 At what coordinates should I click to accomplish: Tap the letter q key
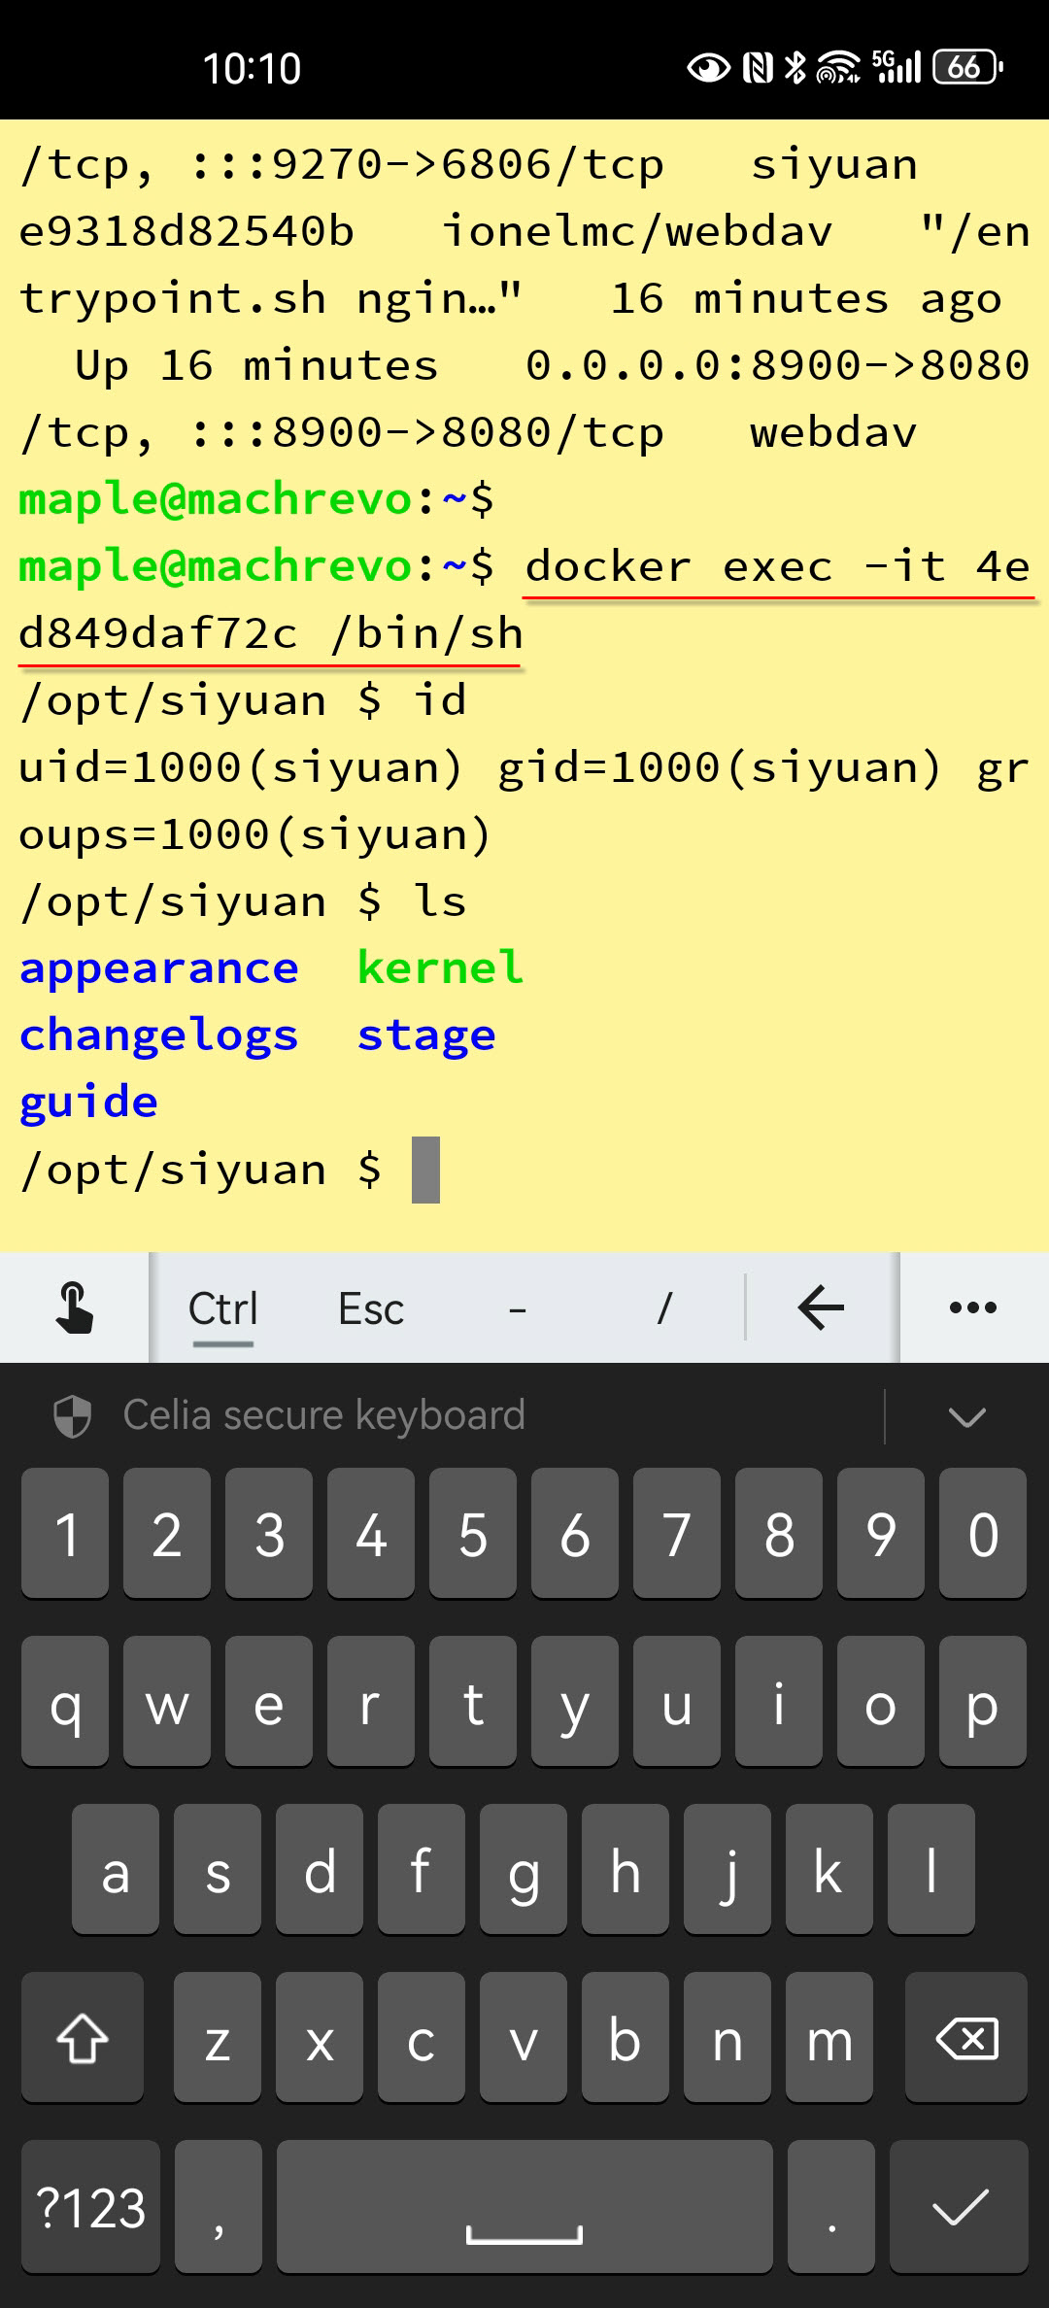point(65,1701)
